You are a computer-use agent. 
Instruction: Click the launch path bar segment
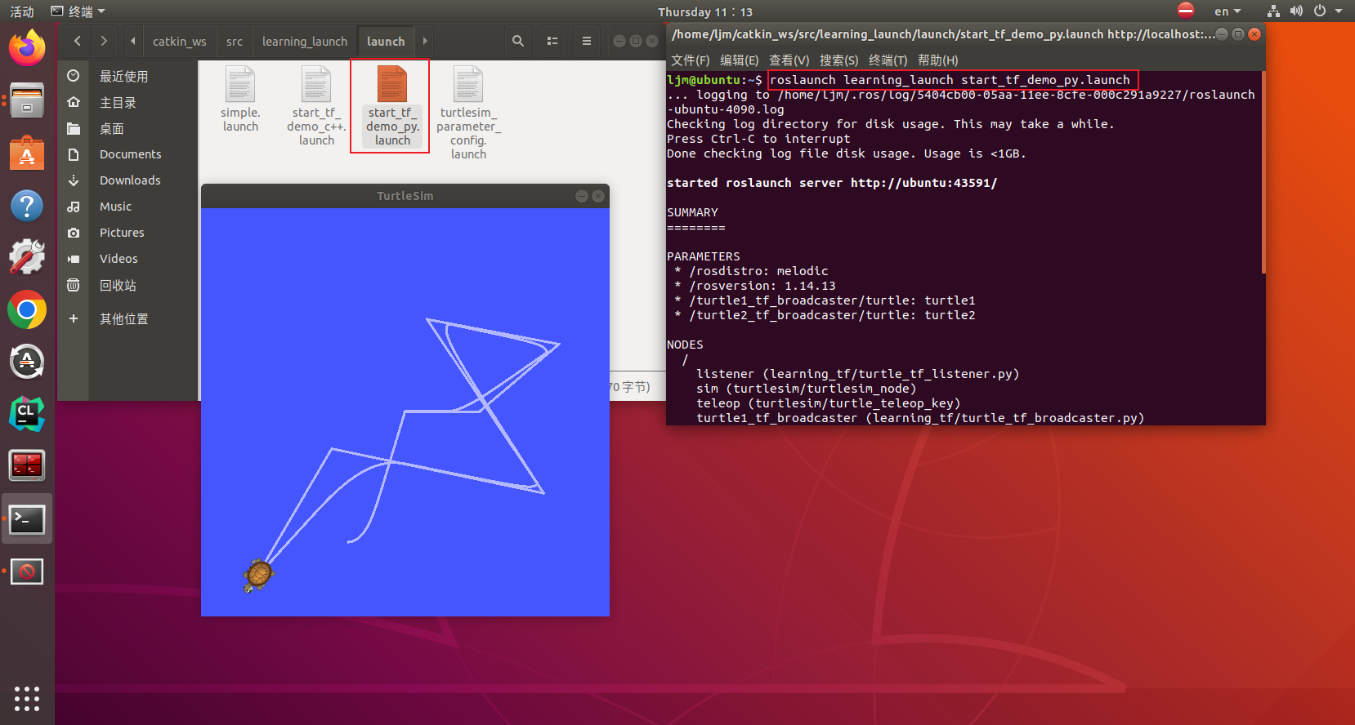click(386, 41)
